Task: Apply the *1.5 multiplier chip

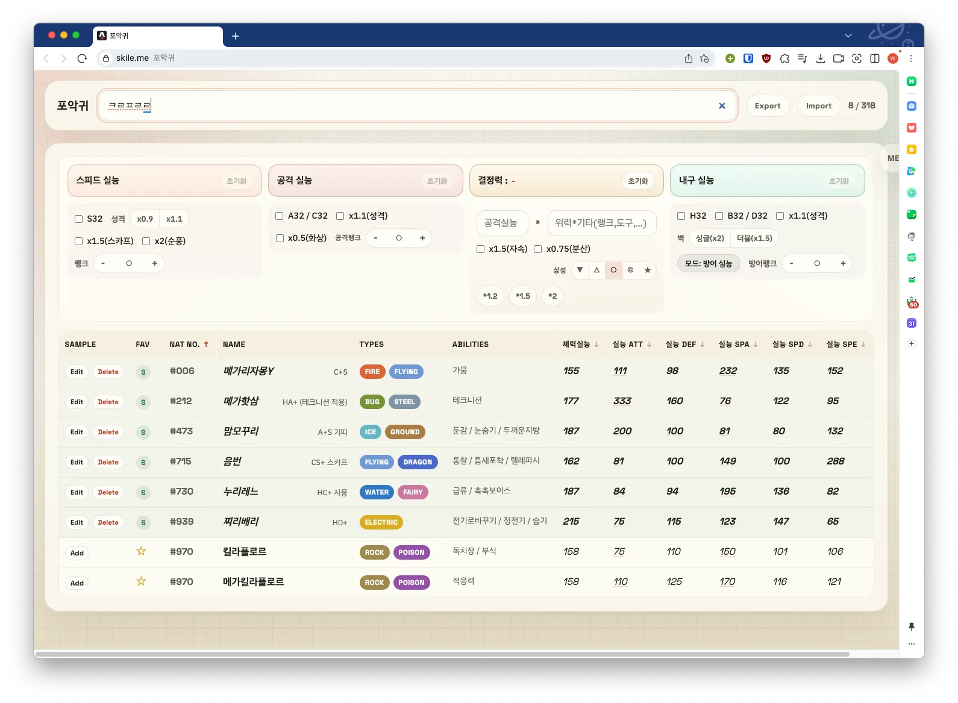Action: 523,296
